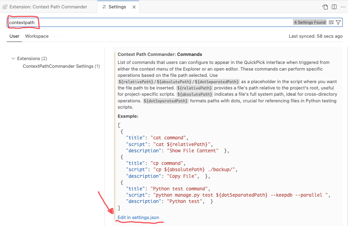Image resolution: width=348 pixels, height=226 pixels.
Task: Click the "cp ${absolutePath} ./backup/" script line
Action: (x=182, y=169)
